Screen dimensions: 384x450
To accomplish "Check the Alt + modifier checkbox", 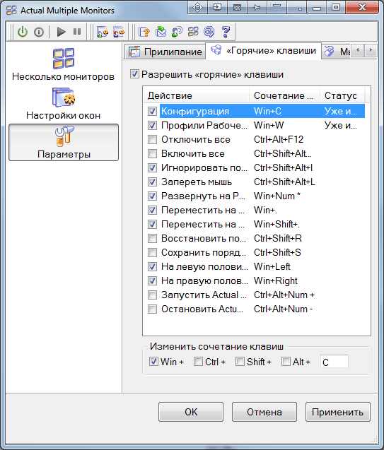I will click(286, 361).
